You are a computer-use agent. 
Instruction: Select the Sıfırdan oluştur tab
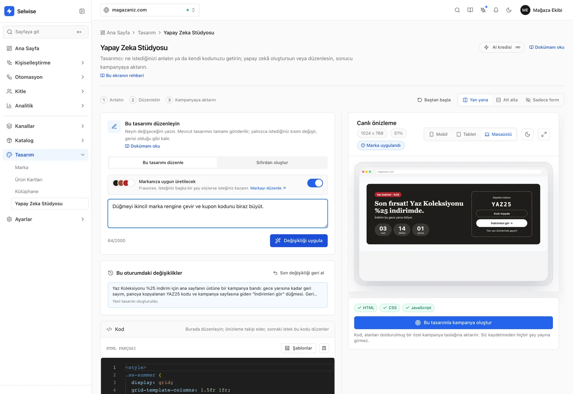[x=272, y=163]
